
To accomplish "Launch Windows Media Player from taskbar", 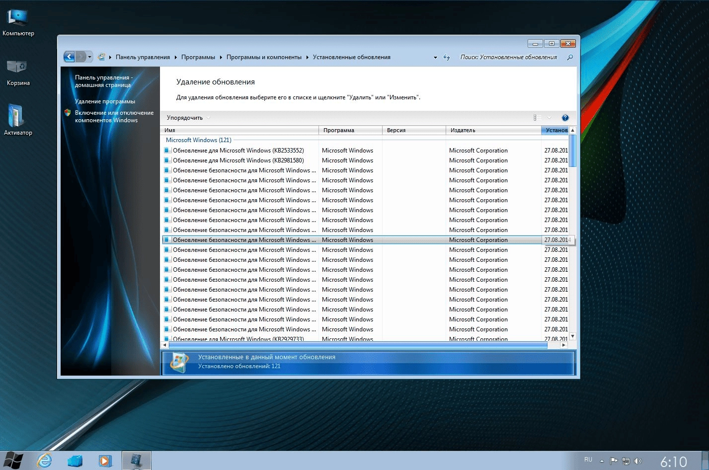I will [105, 461].
